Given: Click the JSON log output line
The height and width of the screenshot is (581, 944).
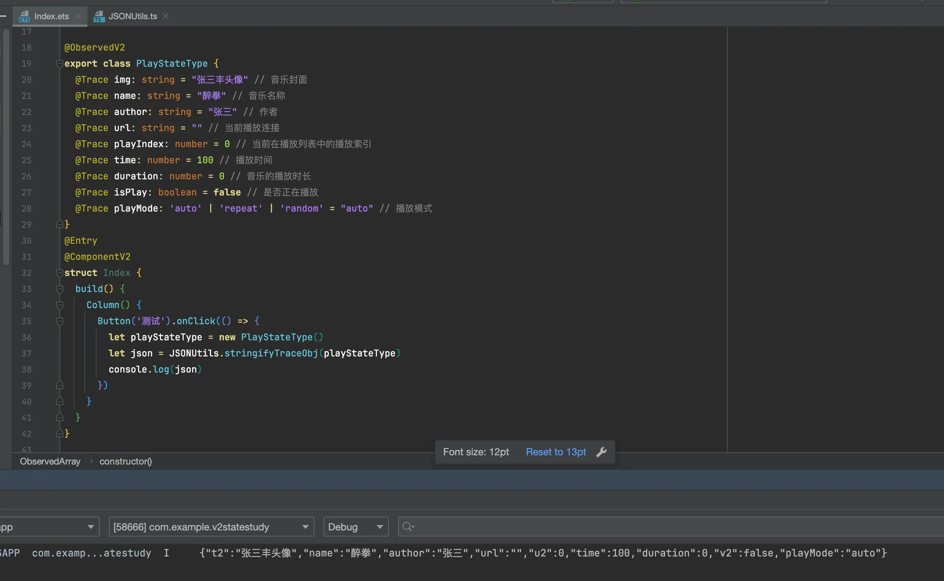Looking at the screenshot, I should (x=543, y=553).
